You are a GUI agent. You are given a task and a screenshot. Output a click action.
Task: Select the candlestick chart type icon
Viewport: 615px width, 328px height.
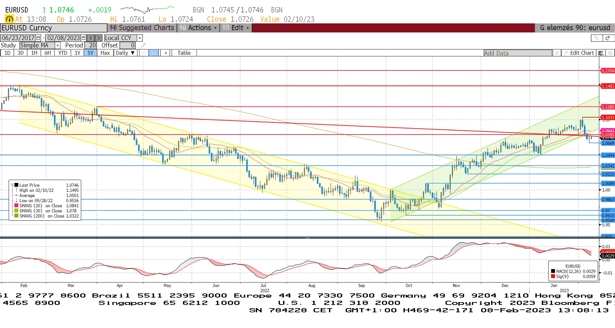(x=154, y=53)
